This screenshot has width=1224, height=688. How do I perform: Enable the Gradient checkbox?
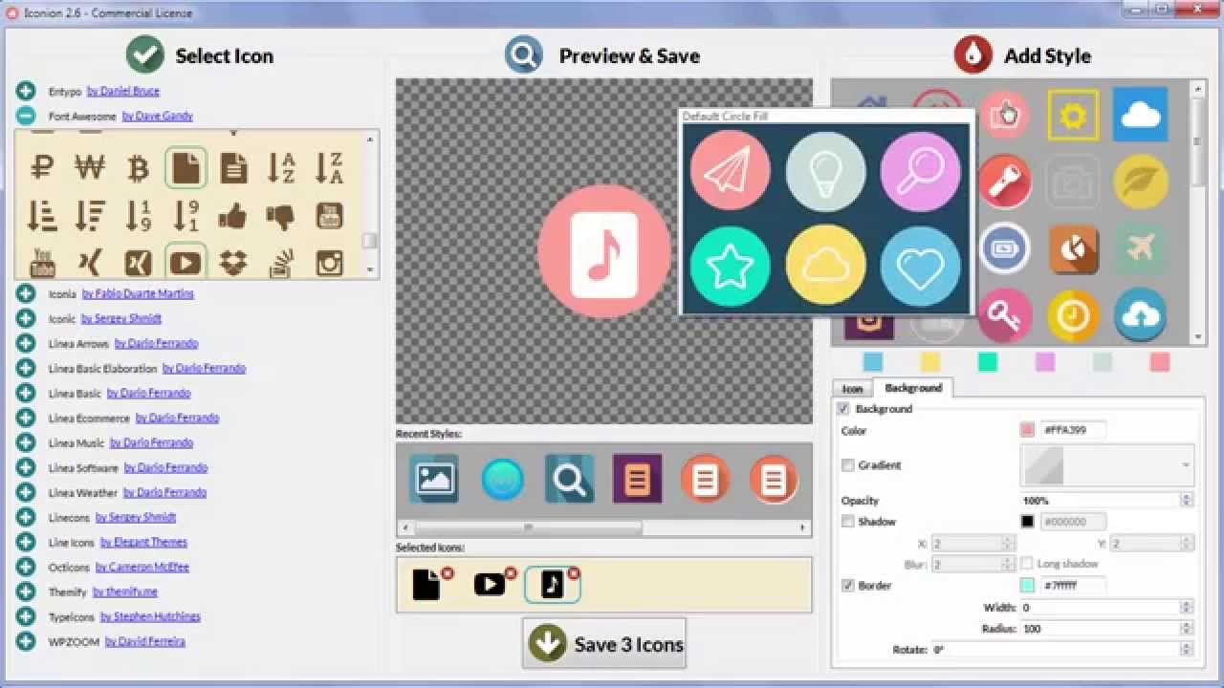click(x=848, y=465)
